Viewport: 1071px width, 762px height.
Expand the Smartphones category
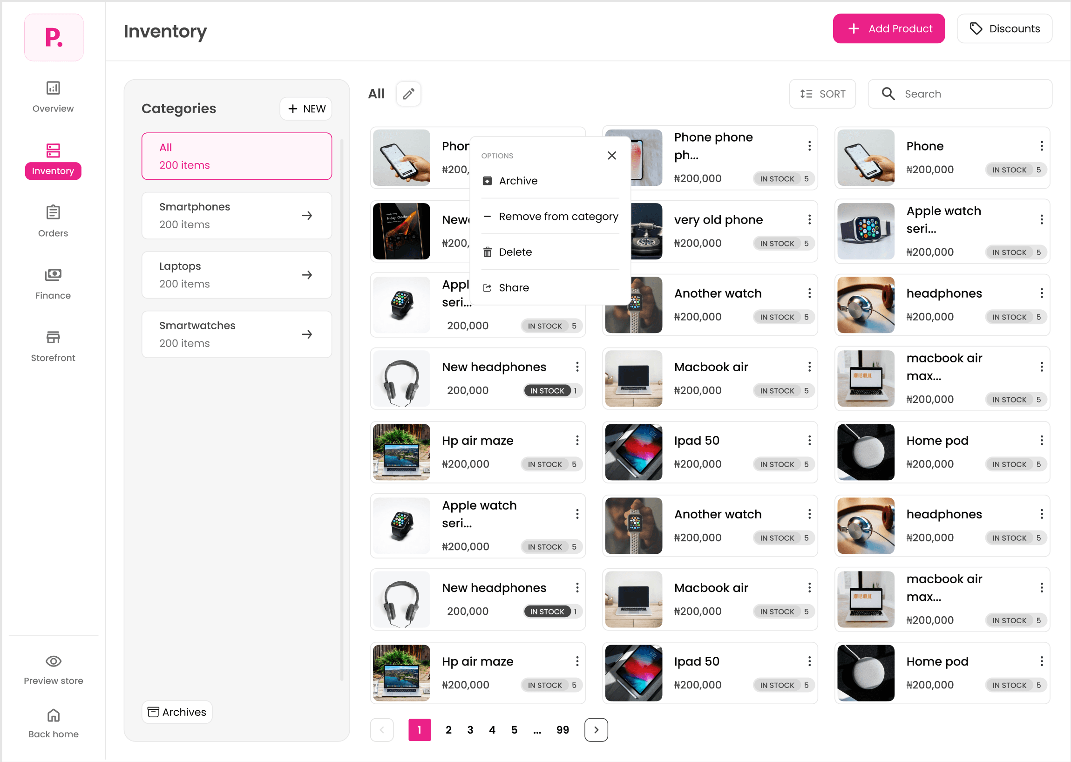307,215
